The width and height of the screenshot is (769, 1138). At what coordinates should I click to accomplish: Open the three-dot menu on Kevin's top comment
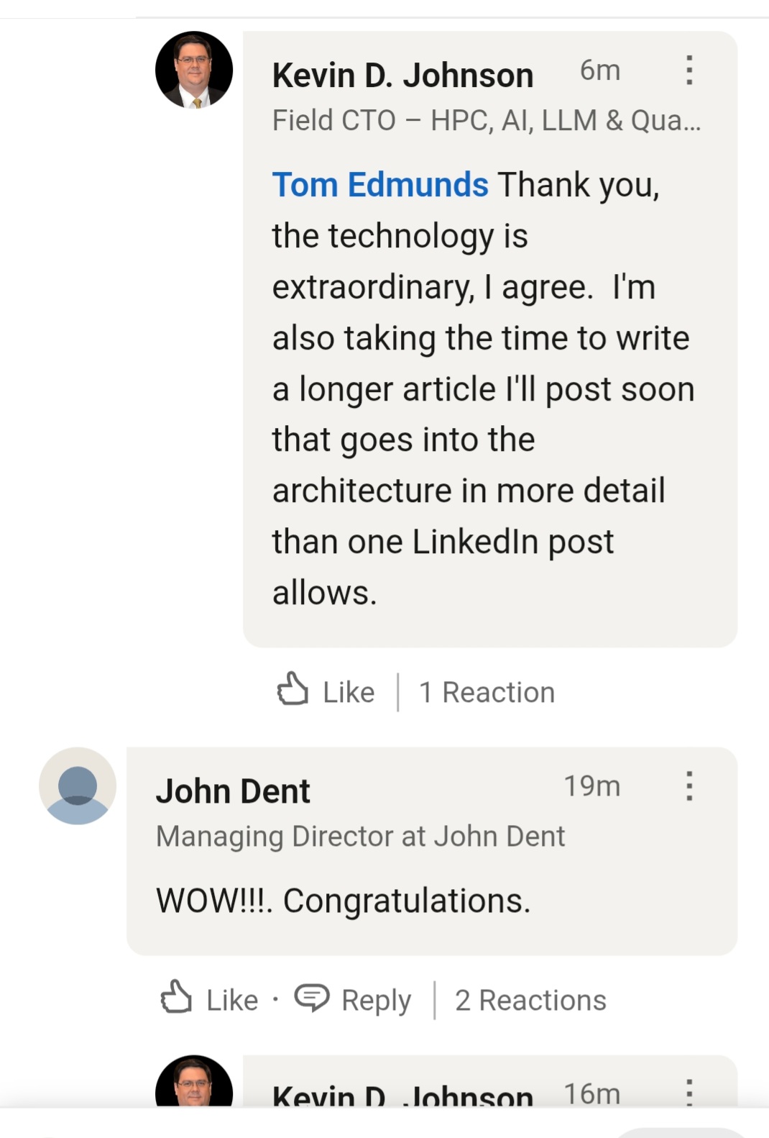[x=690, y=72]
